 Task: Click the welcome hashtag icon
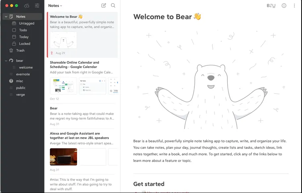coord(14,67)
